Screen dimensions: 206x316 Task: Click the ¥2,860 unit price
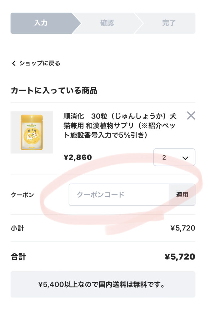[78, 157]
